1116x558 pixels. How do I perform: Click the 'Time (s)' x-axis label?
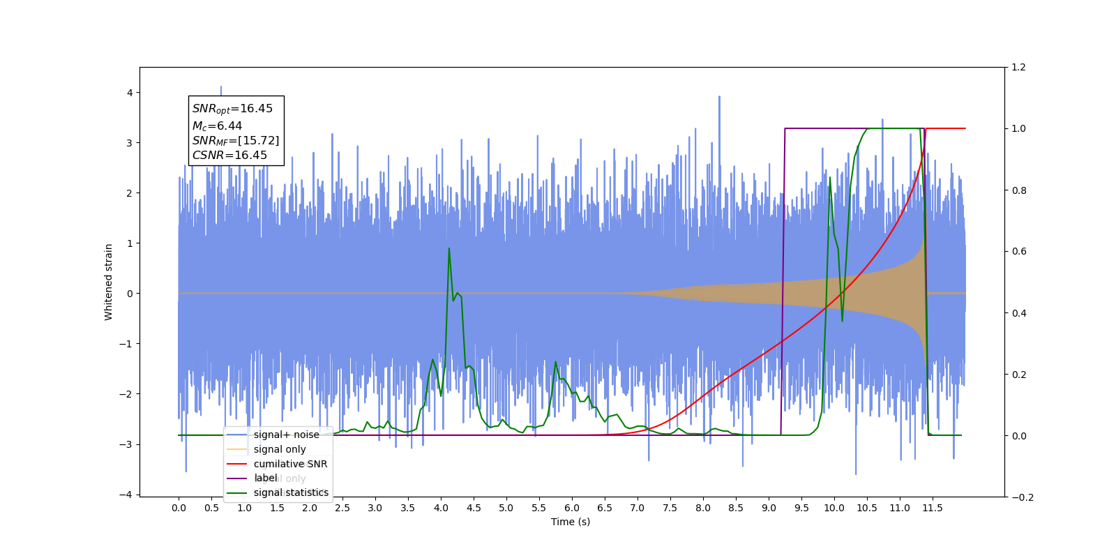[571, 522]
